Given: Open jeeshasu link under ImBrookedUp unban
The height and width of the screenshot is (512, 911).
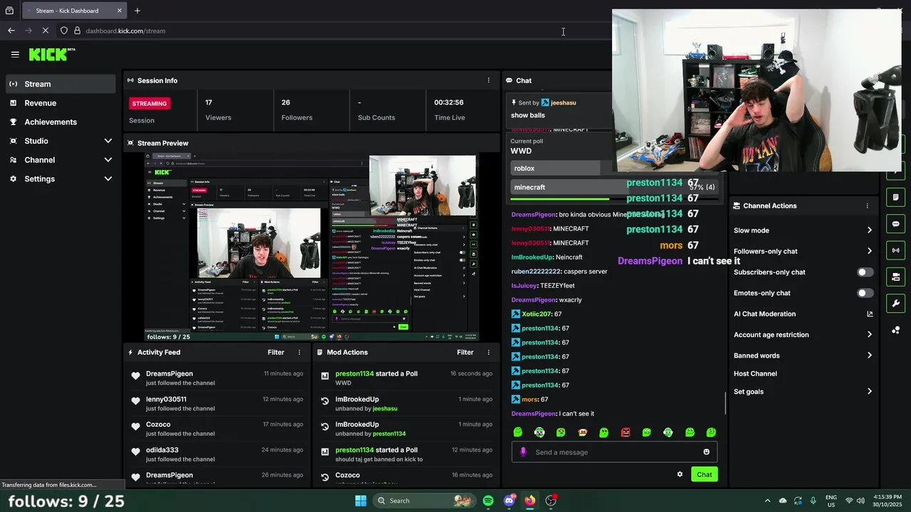Looking at the screenshot, I should pos(385,409).
